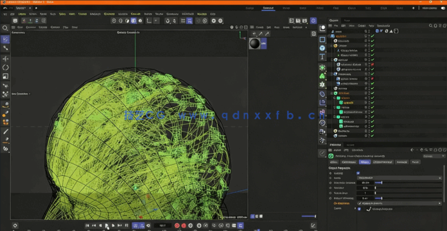Open the dropdown in the attribute header row
447x231 pixels.
434,156
